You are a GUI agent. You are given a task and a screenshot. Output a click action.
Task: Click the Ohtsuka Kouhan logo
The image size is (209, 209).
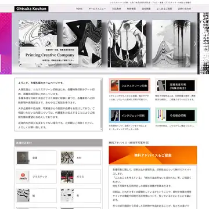tap(31, 9)
